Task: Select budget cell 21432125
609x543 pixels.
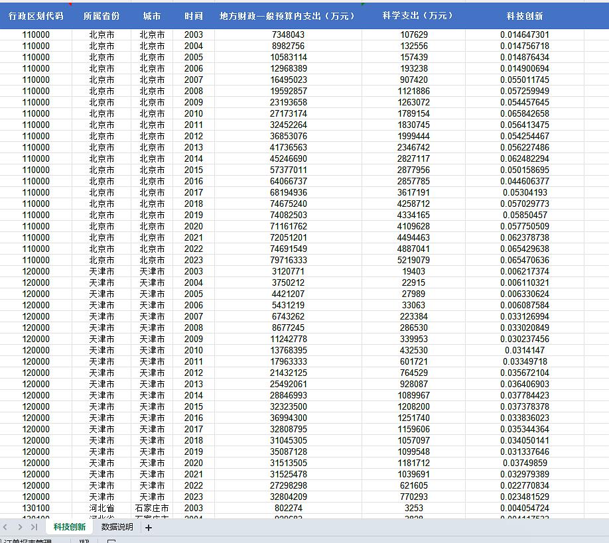Action: pyautogui.click(x=288, y=372)
